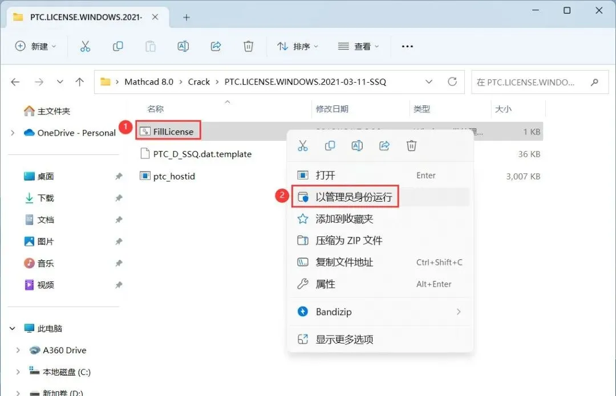
Task: Open the Bandizip context menu entry
Action: [x=380, y=312]
